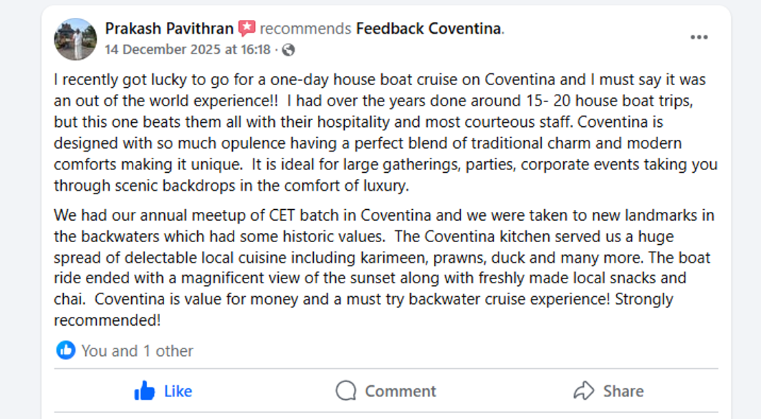Open the post timestamp 14 December 2025
Viewport: 761px width, 419px height.
click(188, 50)
